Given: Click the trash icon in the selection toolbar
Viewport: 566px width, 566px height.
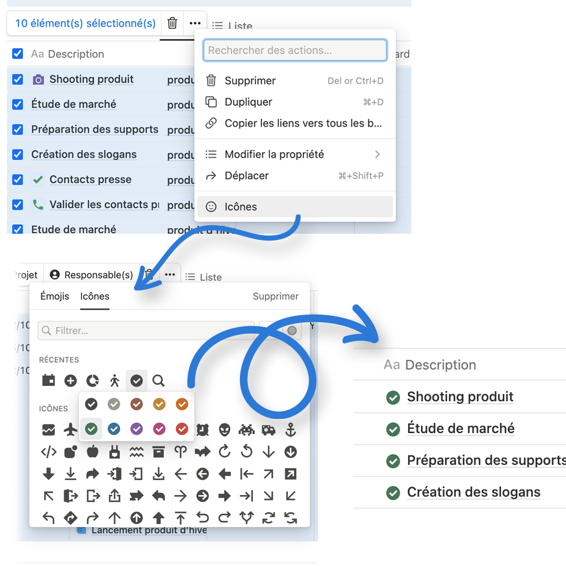Looking at the screenshot, I should 172,23.
